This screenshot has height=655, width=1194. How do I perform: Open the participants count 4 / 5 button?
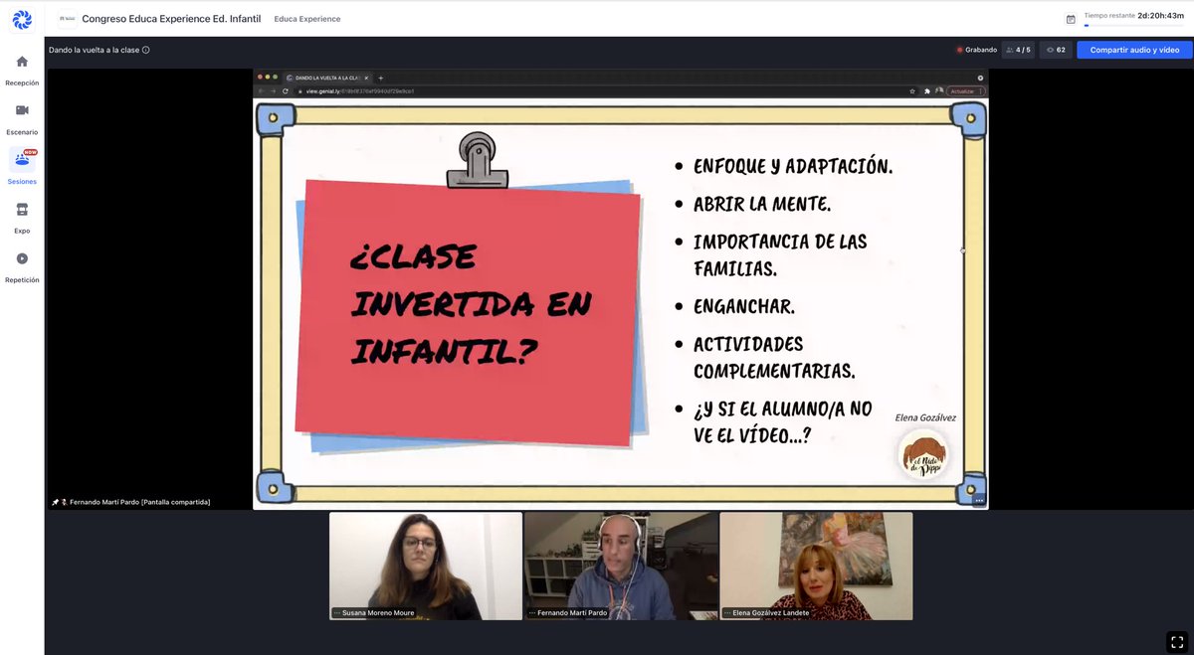[1018, 50]
